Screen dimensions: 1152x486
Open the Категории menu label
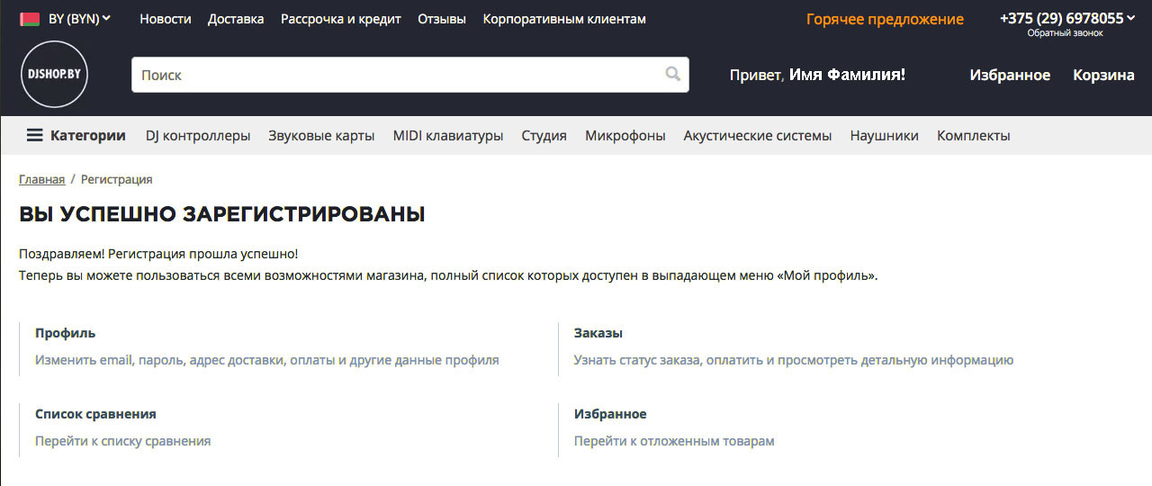88,136
